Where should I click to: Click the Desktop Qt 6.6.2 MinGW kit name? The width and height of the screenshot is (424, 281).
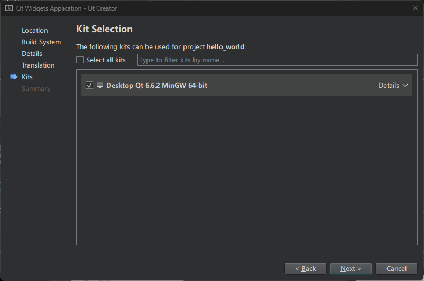point(156,85)
